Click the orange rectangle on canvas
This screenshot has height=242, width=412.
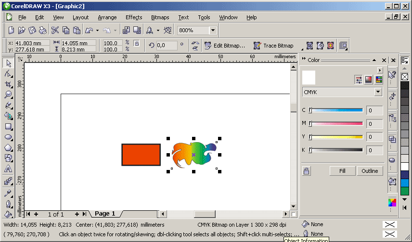tap(141, 155)
